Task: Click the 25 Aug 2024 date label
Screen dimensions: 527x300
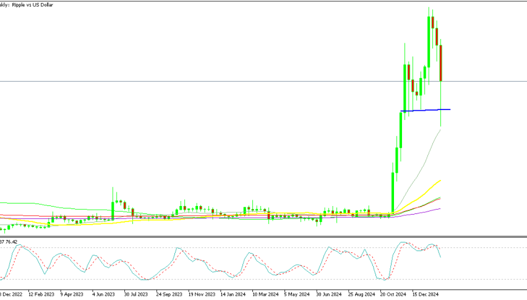Action: coord(362,294)
